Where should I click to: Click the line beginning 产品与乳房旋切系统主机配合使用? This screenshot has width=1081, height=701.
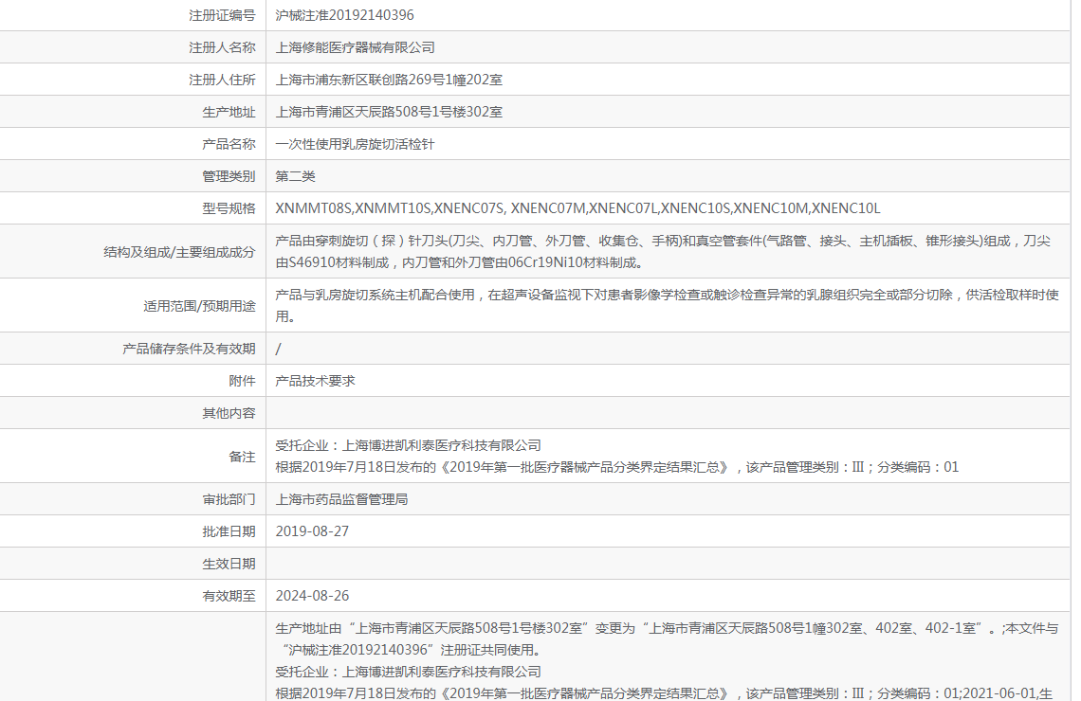point(667,295)
